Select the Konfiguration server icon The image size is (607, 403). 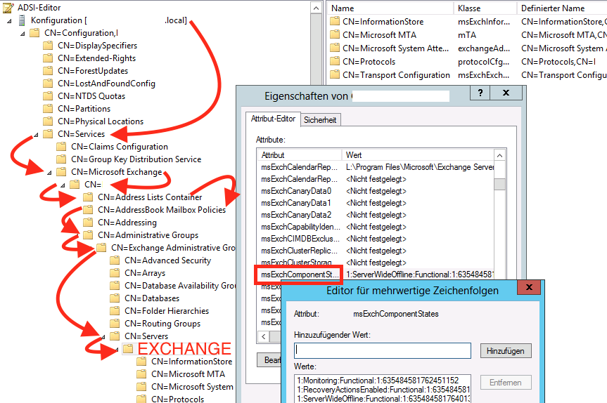point(22,20)
